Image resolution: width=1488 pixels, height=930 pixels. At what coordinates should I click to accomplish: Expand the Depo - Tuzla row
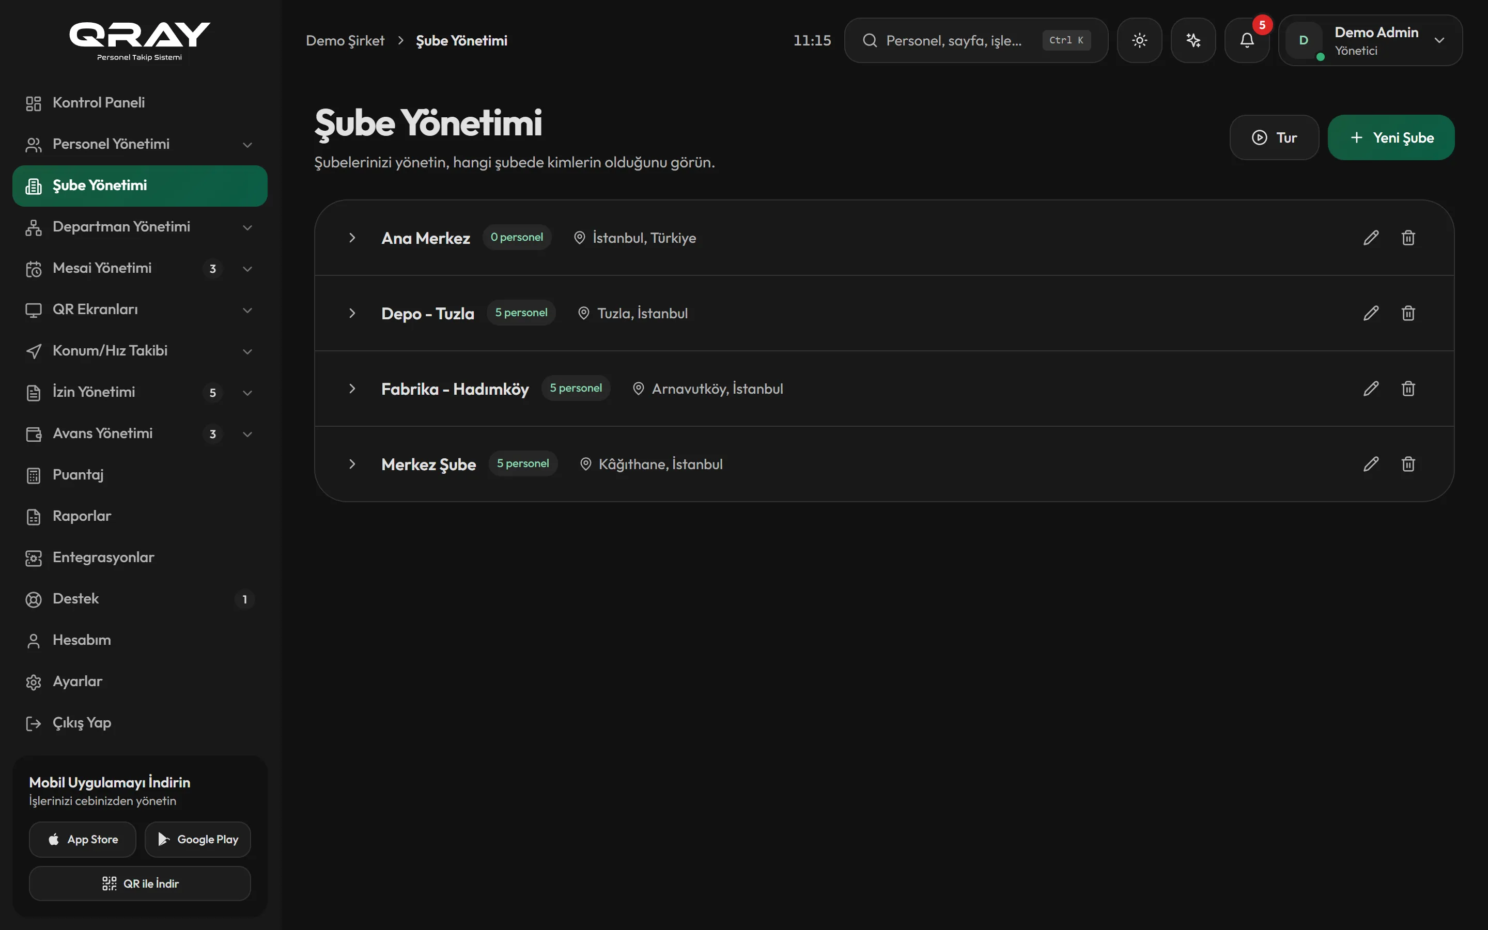point(352,313)
